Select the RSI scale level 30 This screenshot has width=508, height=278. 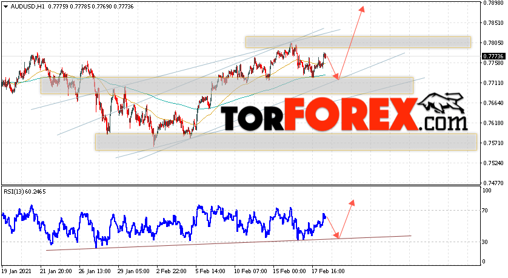485,242
